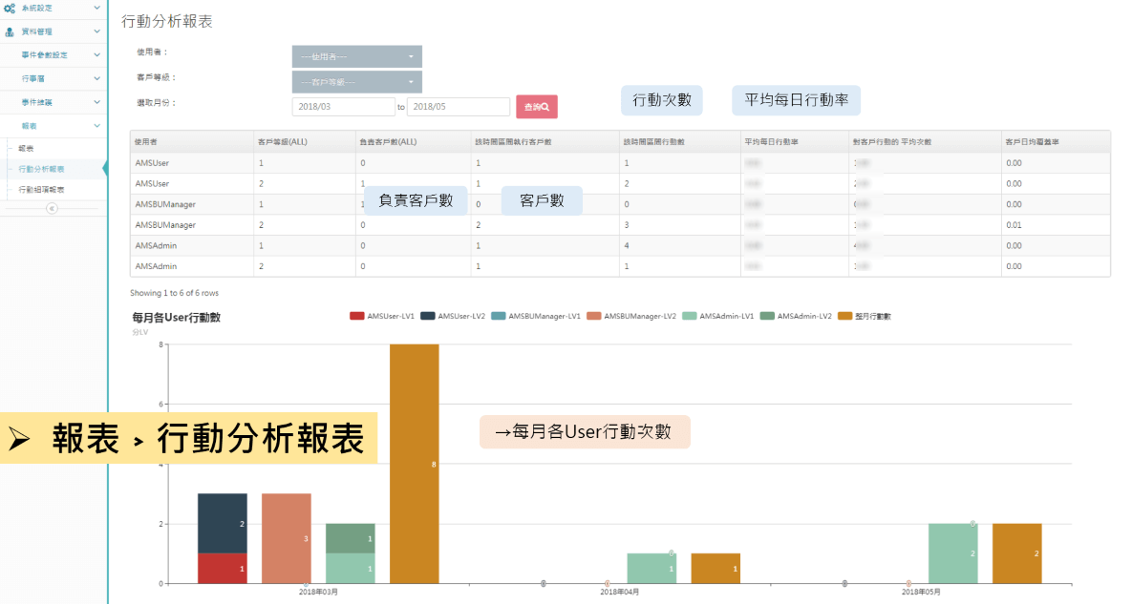Select the AMSAdmin row with customer level 2
This screenshot has width=1132, height=604.
[620, 266]
